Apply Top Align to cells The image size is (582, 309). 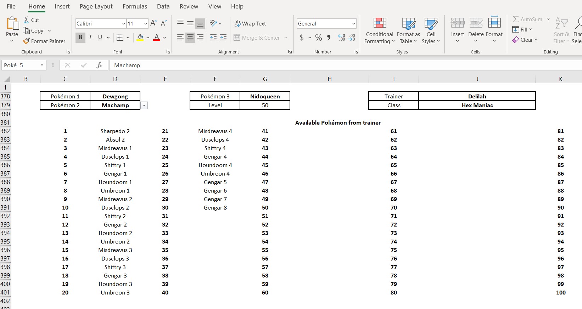click(x=180, y=23)
